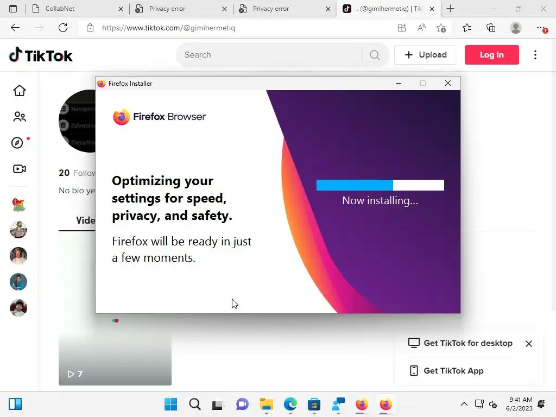
Task: Open the first suggested account avatar in sidebar
Action: pyautogui.click(x=18, y=204)
